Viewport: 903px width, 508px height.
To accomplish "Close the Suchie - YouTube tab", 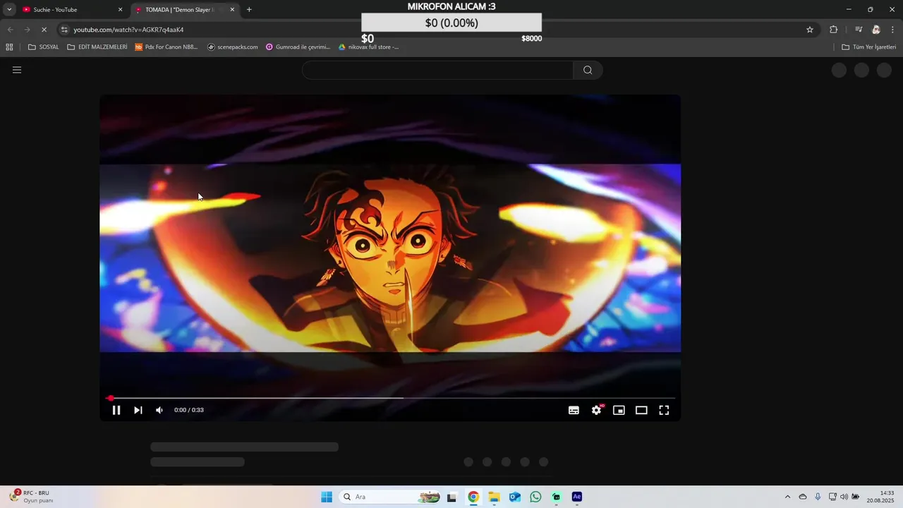I will pyautogui.click(x=120, y=10).
